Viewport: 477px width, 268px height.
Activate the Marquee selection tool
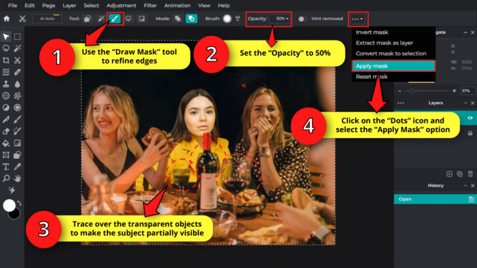[x=18, y=37]
